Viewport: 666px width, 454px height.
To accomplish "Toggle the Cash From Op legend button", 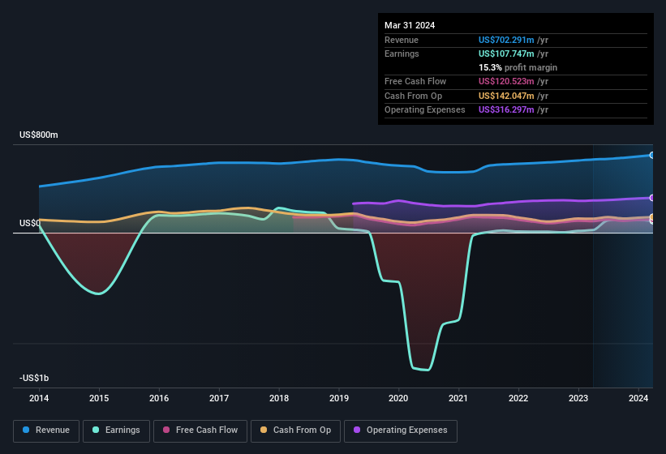I will 295,430.
